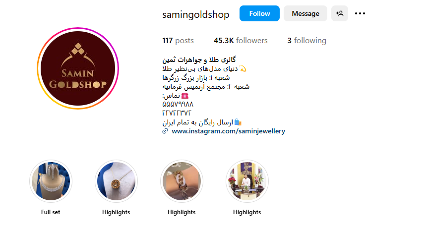
Task: Open the man at desk highlight thumbnail
Action: (247, 181)
